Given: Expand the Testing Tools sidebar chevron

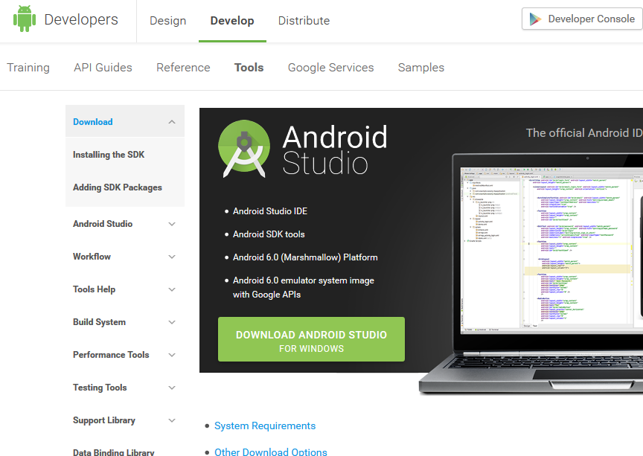Looking at the screenshot, I should [172, 388].
